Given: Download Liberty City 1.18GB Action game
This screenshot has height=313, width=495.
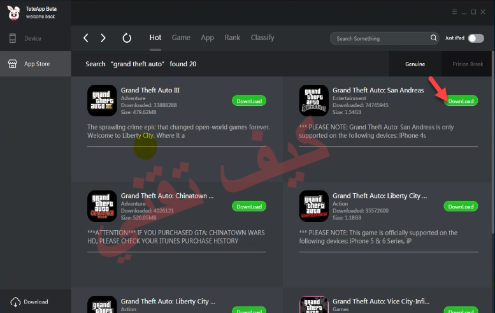Looking at the screenshot, I should click(x=461, y=207).
